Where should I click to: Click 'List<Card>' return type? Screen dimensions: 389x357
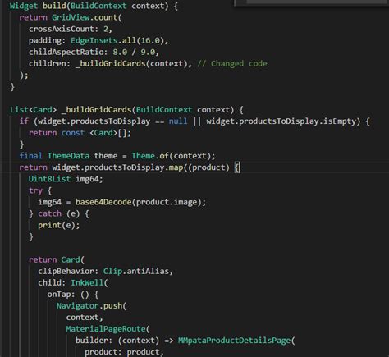pos(33,110)
